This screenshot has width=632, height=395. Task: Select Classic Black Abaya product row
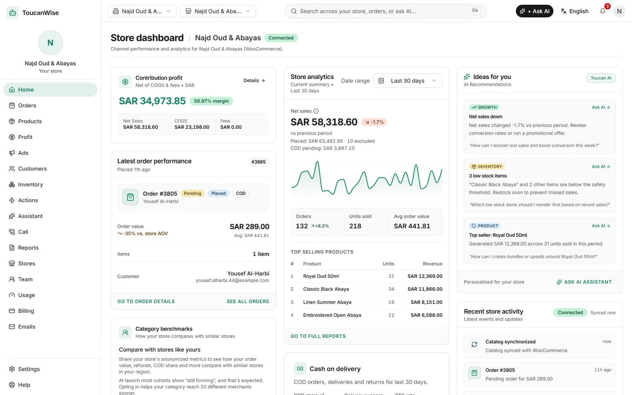[x=366, y=289]
